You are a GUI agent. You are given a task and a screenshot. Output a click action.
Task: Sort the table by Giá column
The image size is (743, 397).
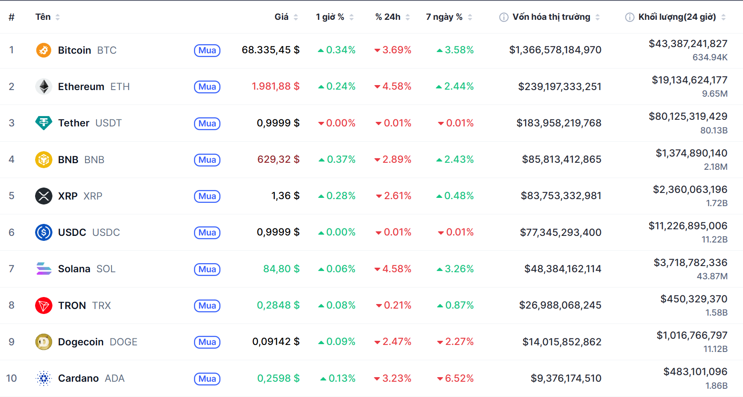pyautogui.click(x=282, y=17)
